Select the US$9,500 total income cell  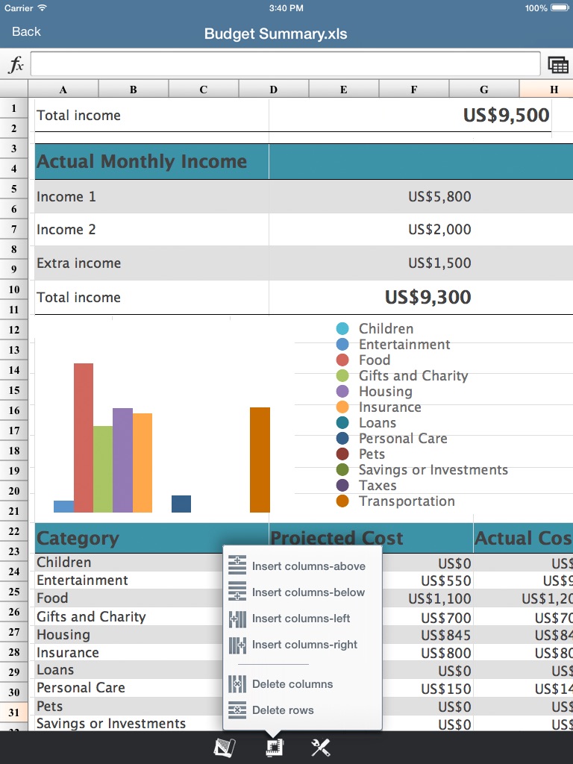[x=506, y=116]
